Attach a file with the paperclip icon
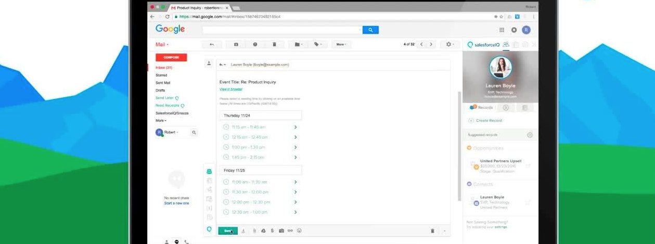655x244 pixels. tap(254, 230)
